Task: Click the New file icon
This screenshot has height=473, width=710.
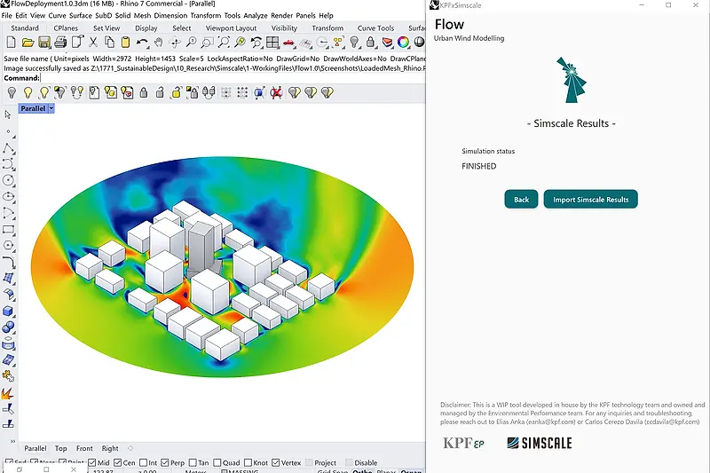Action: click(12, 43)
